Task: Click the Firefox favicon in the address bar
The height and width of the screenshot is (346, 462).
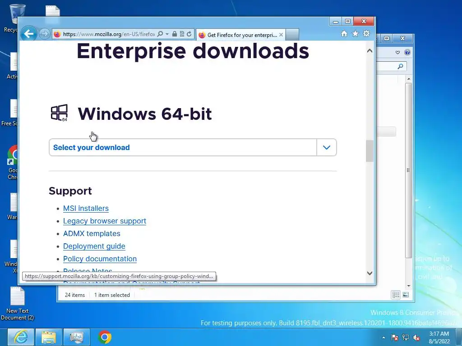Action: (x=57, y=34)
